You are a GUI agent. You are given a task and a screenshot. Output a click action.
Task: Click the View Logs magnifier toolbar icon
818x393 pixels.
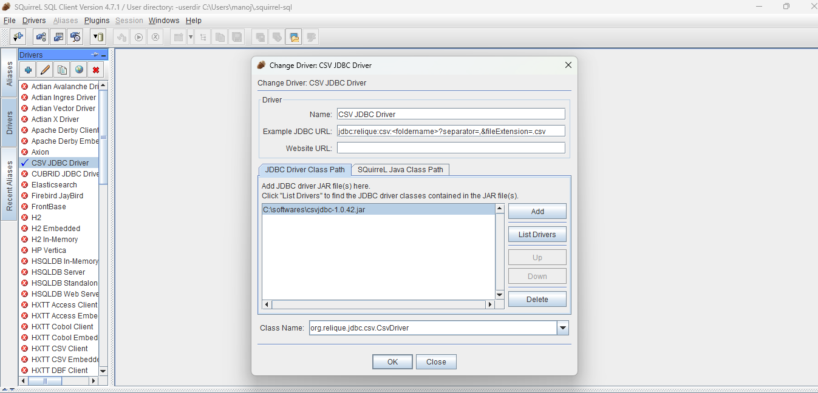75,37
